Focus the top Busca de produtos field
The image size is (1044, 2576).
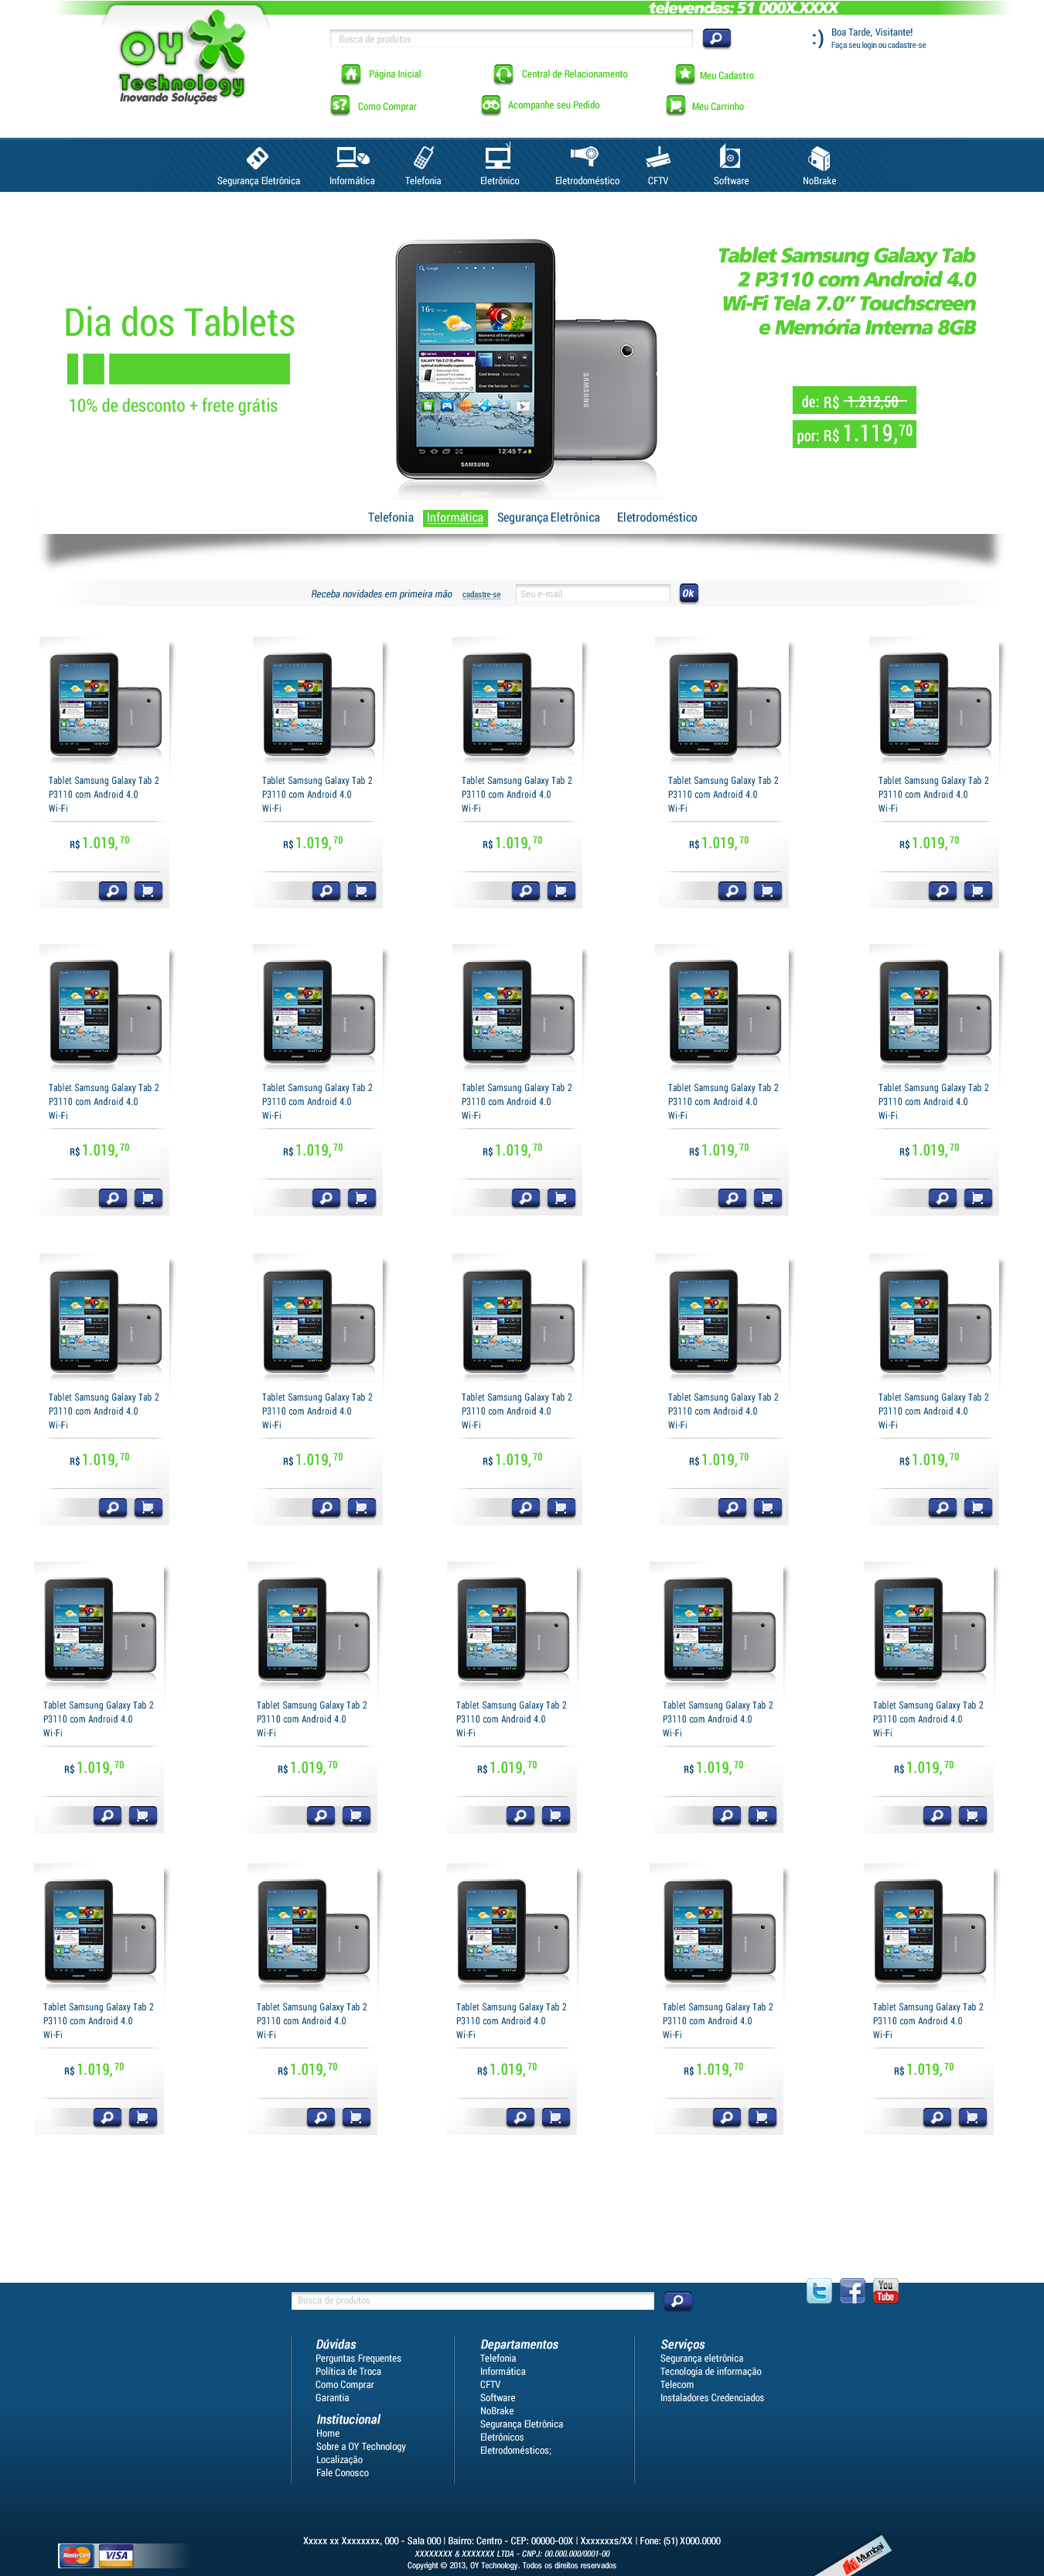(511, 39)
